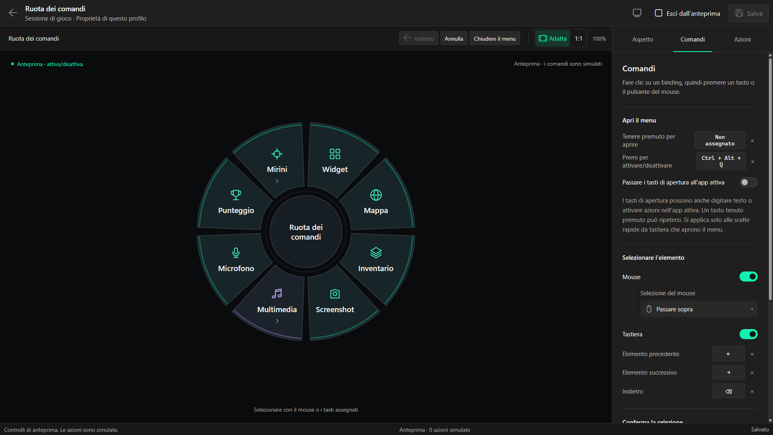Expand Multimedia submenu chevron in wheel
The width and height of the screenshot is (773, 435).
277,321
